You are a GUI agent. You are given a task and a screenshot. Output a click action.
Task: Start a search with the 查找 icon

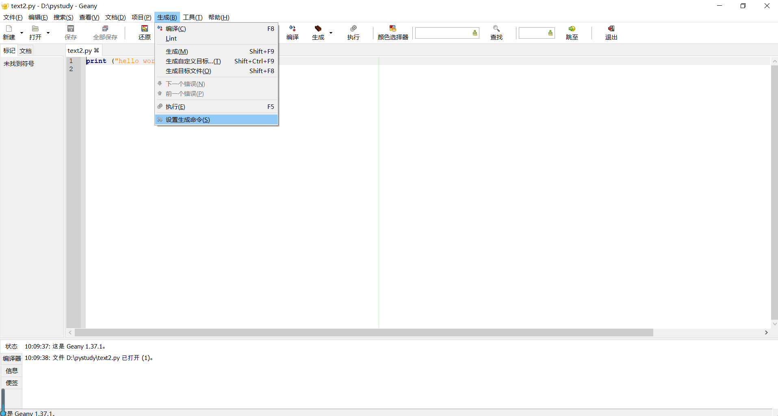[x=496, y=32]
